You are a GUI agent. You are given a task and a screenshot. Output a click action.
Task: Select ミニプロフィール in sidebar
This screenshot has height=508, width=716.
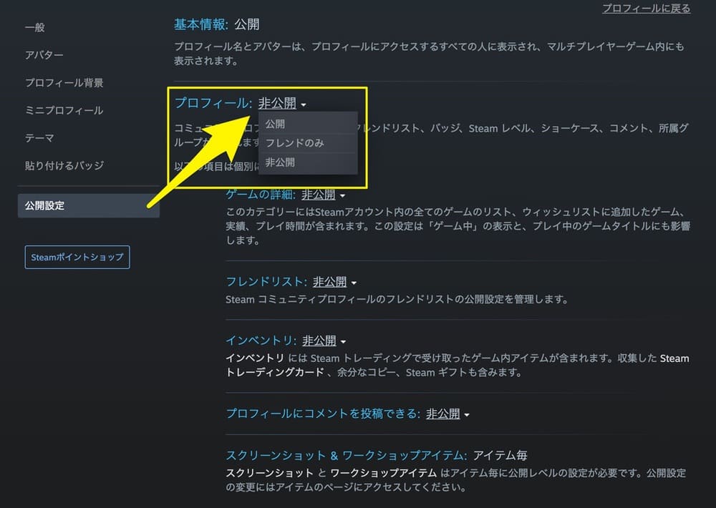tap(64, 110)
